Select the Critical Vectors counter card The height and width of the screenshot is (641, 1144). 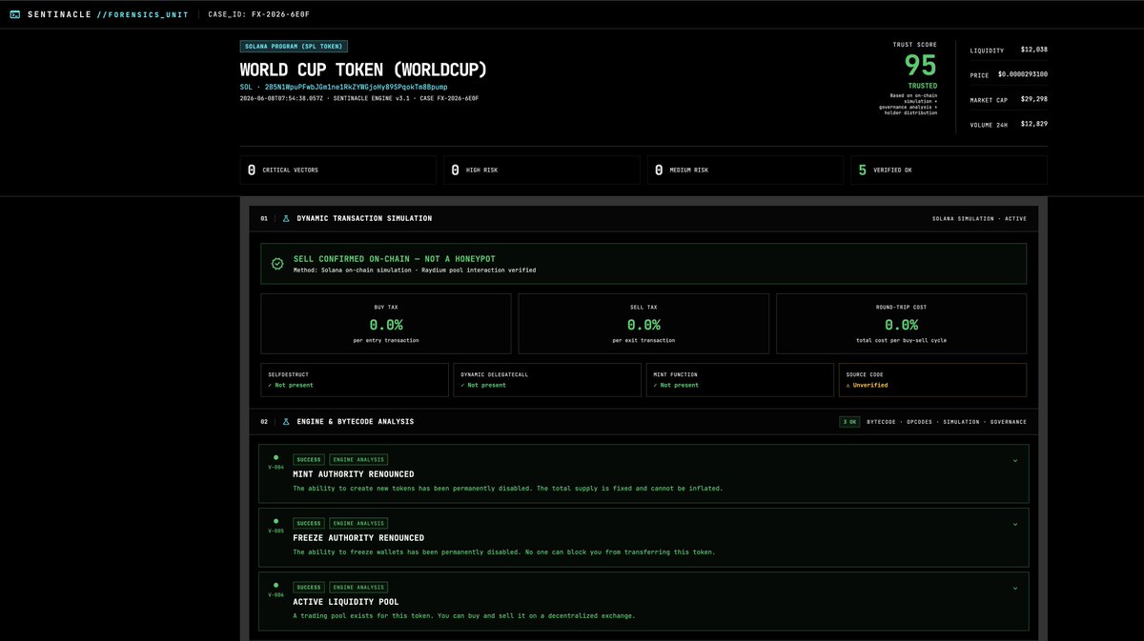[x=339, y=170]
